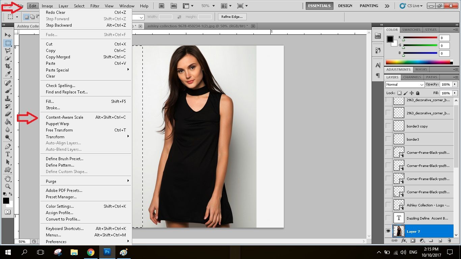This screenshot has height=259, width=461.
Task: Switch to the DESIGN workspace
Action: 345,6
